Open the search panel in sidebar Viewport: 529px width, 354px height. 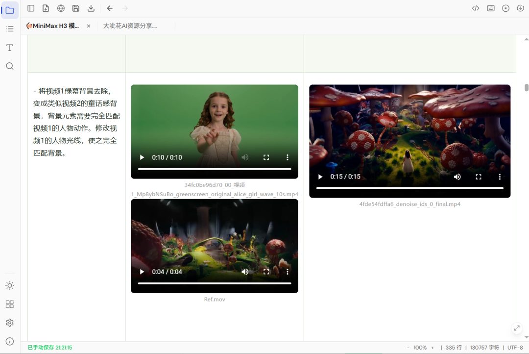click(10, 66)
